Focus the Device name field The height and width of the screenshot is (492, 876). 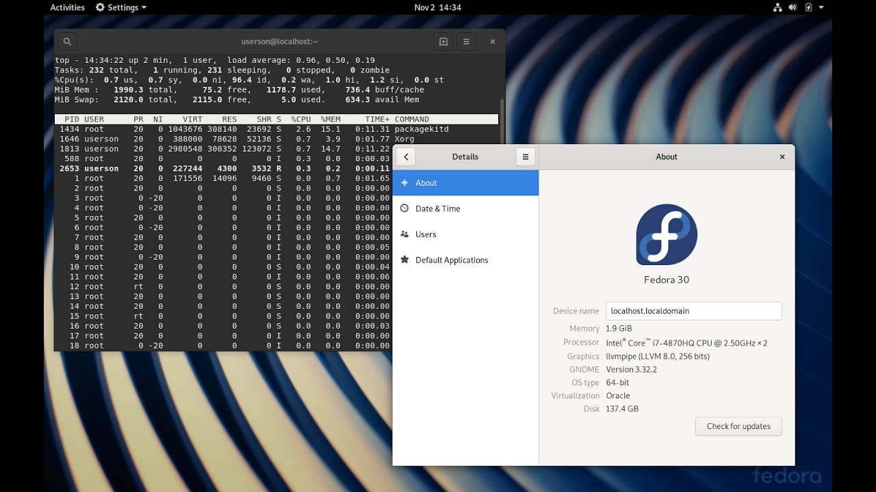(694, 311)
